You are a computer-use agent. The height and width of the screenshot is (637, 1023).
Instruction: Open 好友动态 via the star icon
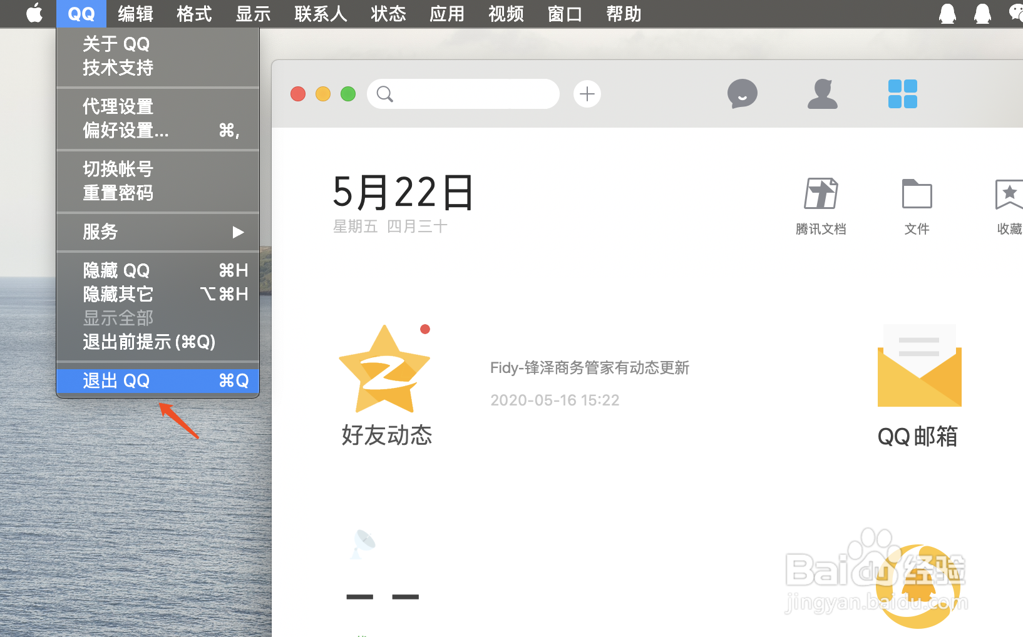[x=385, y=369]
